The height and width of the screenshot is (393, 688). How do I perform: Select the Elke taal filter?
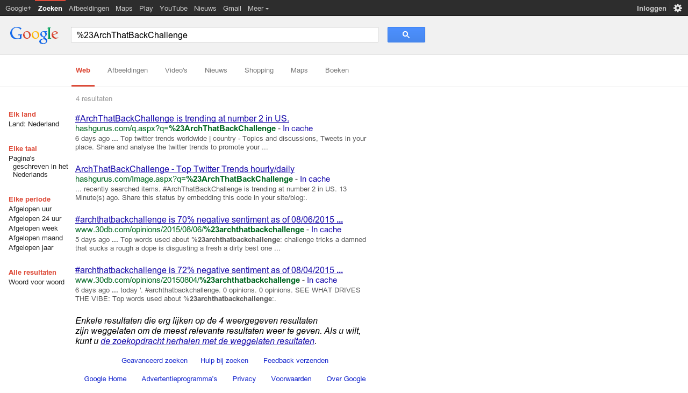click(x=23, y=149)
